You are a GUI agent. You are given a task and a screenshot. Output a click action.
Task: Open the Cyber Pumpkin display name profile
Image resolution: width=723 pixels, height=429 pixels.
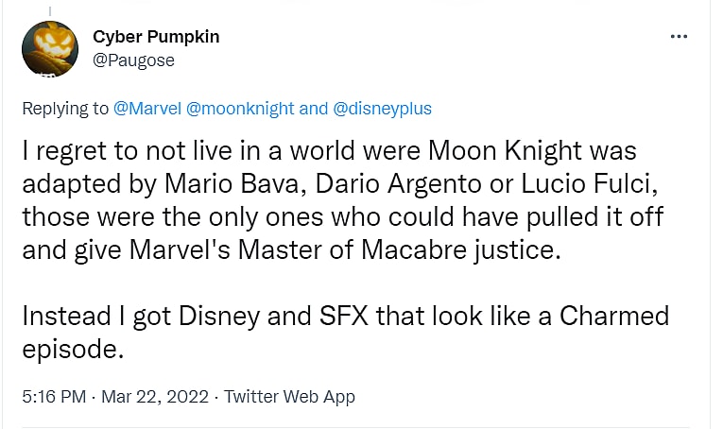coord(156,37)
